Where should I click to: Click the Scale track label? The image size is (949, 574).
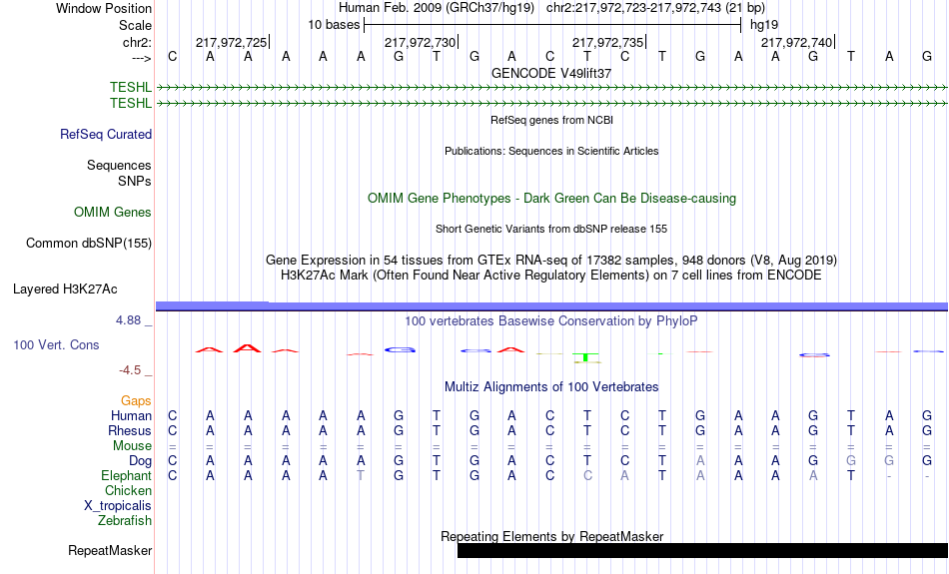point(135,25)
